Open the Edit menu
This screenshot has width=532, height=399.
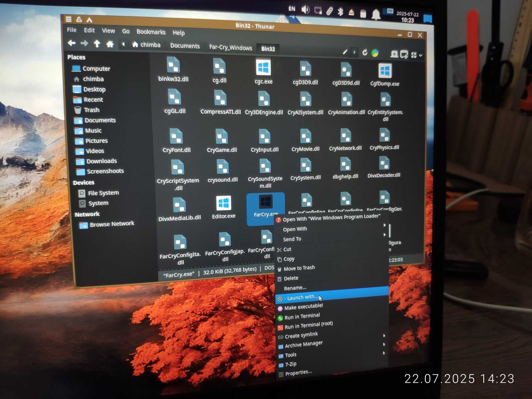[x=89, y=30]
